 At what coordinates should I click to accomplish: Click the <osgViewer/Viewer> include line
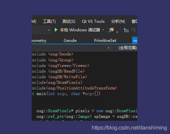tap(61, 66)
